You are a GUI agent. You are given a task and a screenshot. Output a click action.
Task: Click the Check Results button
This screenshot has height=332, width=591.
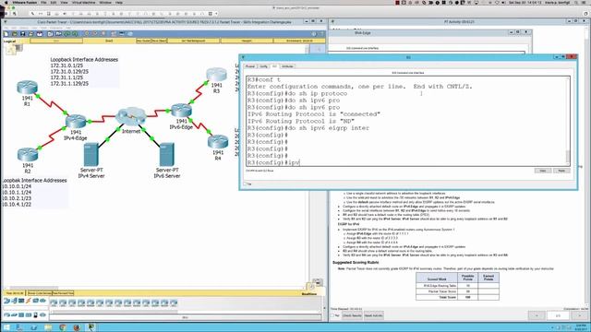(352, 315)
